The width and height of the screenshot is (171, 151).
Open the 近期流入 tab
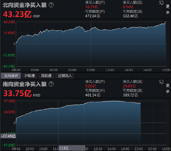click(65, 76)
